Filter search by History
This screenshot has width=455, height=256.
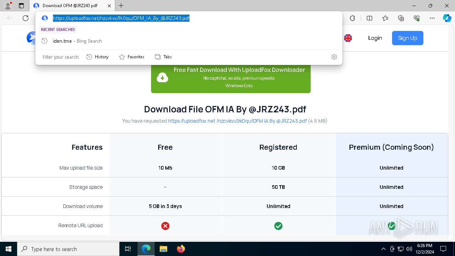click(x=97, y=57)
